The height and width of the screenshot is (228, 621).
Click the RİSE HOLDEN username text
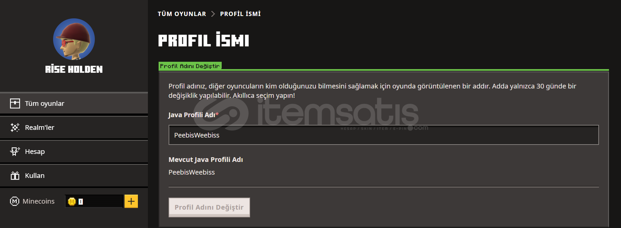coord(74,69)
